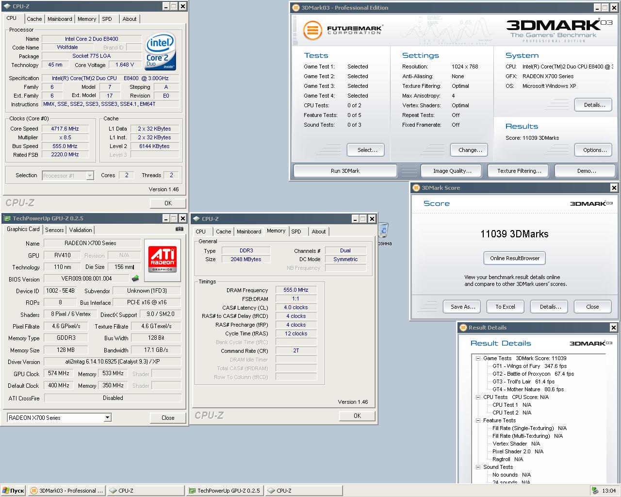Click the 3DMark Score window title icon
The image size is (621, 497).
point(416,188)
